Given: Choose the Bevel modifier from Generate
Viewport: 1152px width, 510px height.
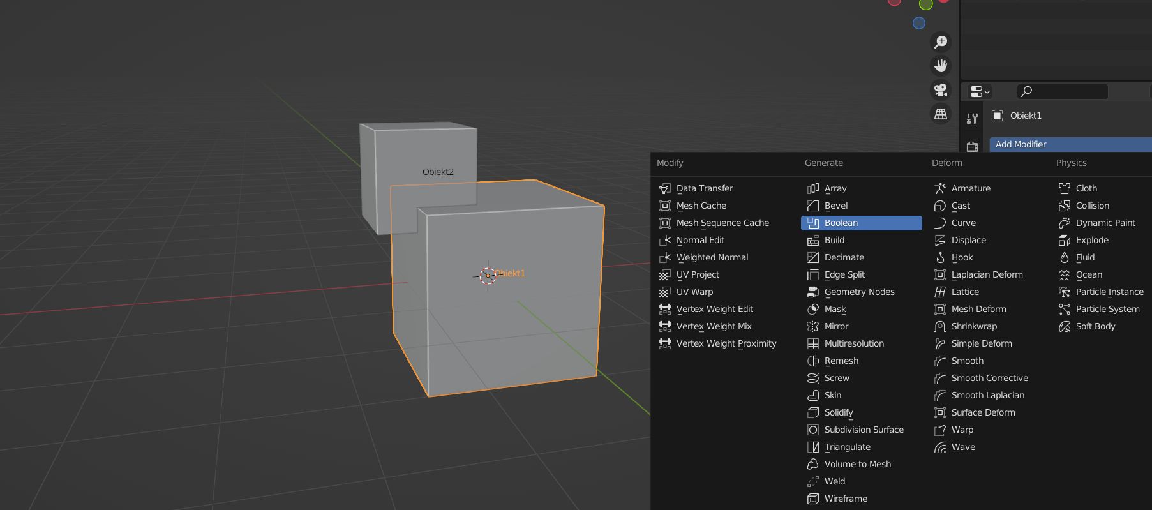Looking at the screenshot, I should 835,206.
